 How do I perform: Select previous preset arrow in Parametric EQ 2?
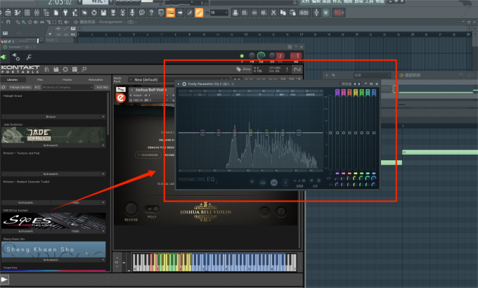(x=354, y=84)
